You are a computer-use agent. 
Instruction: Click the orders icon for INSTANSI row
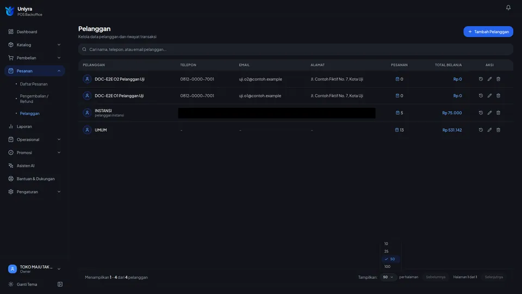coord(397,113)
